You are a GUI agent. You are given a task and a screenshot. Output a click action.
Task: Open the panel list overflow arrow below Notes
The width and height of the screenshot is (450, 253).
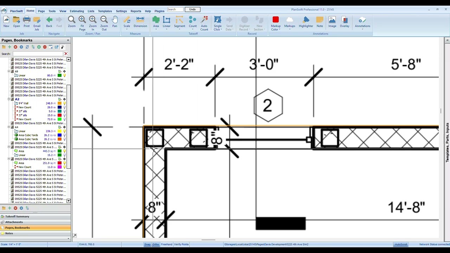[68, 239]
